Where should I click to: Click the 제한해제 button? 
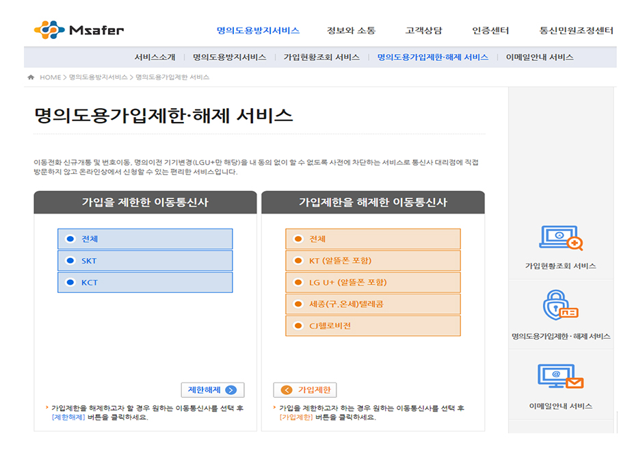point(212,390)
